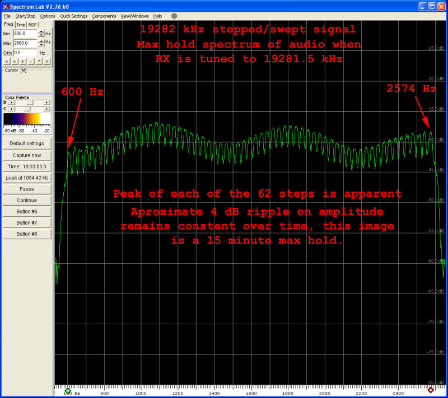Image resolution: width=448 pixels, height=398 pixels.
Task: Decrease Min frequency with spinner down arrow
Action: (41, 35)
